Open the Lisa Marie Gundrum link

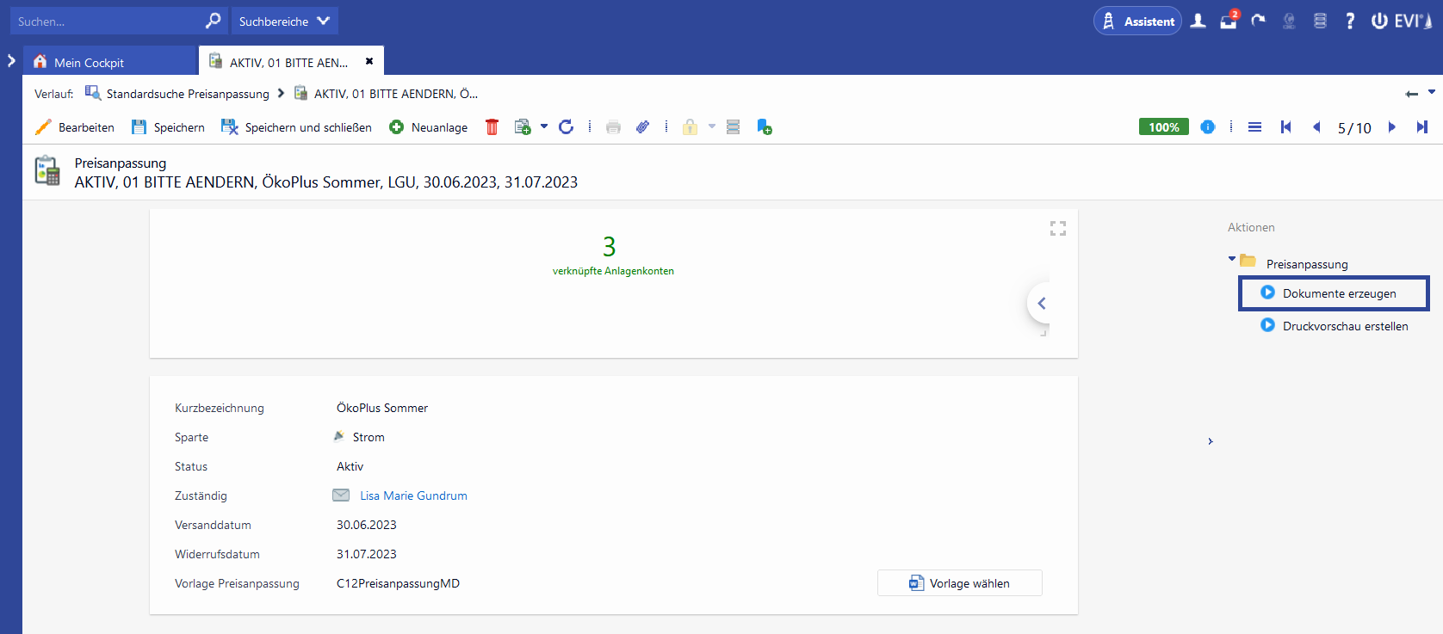click(413, 496)
